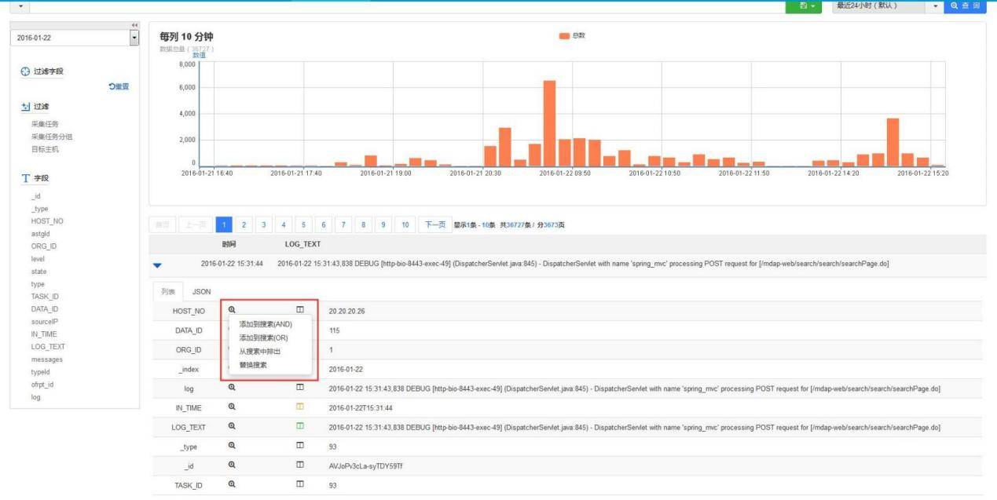Image resolution: width=997 pixels, height=500 pixels.
Task: Toggle the column icon in the _id row
Action: tap(299, 465)
